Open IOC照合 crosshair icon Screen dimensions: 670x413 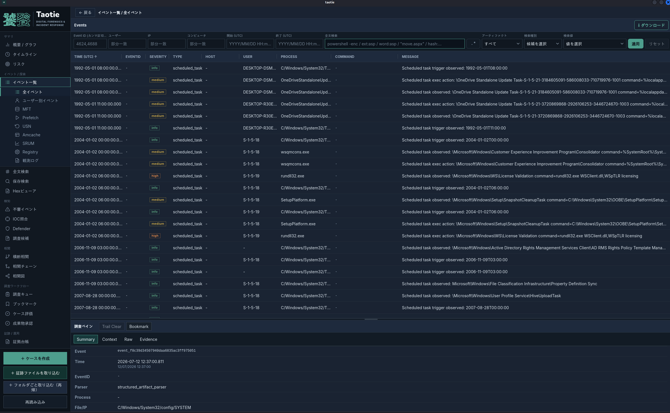point(8,219)
